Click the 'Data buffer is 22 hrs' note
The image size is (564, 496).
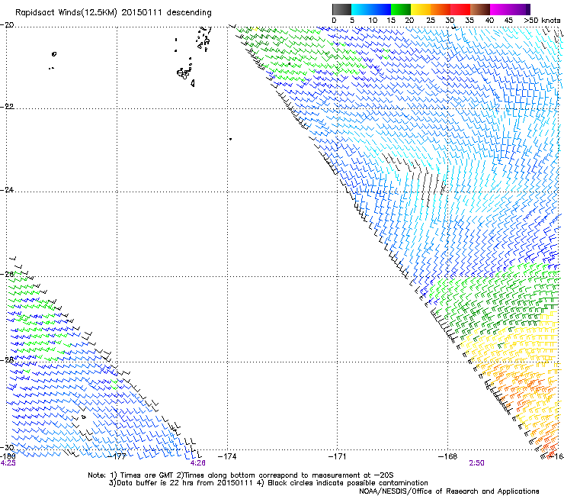pos(155,483)
